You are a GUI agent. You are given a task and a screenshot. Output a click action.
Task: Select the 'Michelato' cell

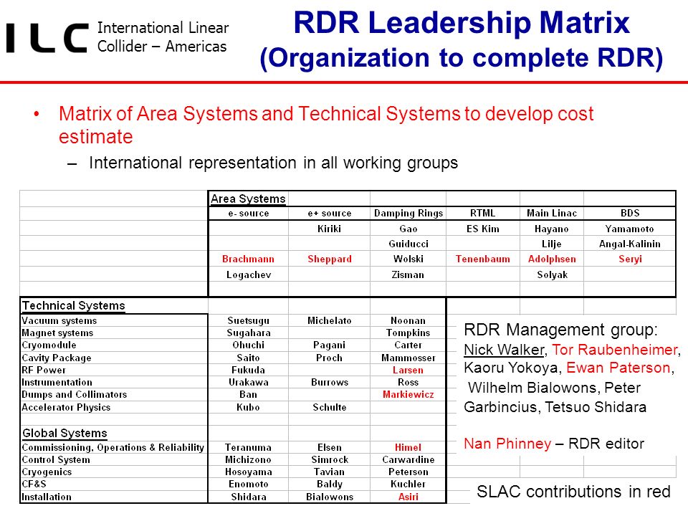[x=330, y=321]
